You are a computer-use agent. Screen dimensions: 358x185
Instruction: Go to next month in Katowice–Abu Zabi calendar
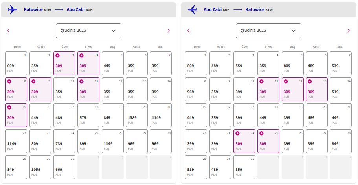pos(169,31)
